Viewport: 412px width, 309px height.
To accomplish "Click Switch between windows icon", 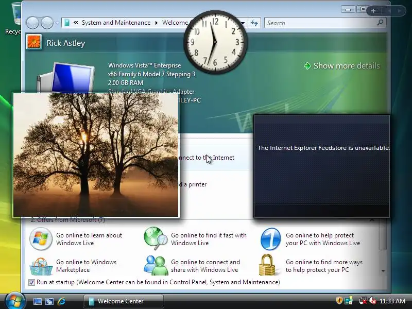I will tap(49, 301).
